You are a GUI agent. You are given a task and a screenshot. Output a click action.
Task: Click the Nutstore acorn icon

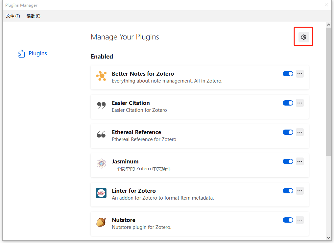(x=101, y=222)
